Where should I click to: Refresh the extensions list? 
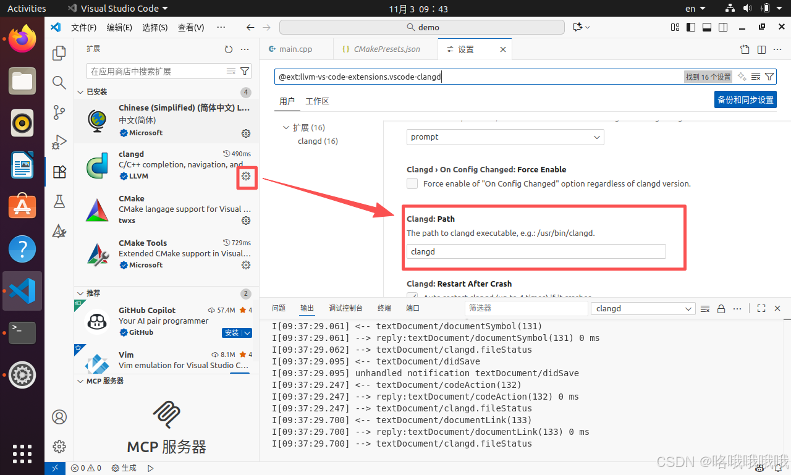(x=229, y=49)
